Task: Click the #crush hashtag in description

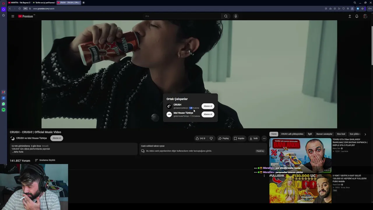Action: tap(45, 146)
